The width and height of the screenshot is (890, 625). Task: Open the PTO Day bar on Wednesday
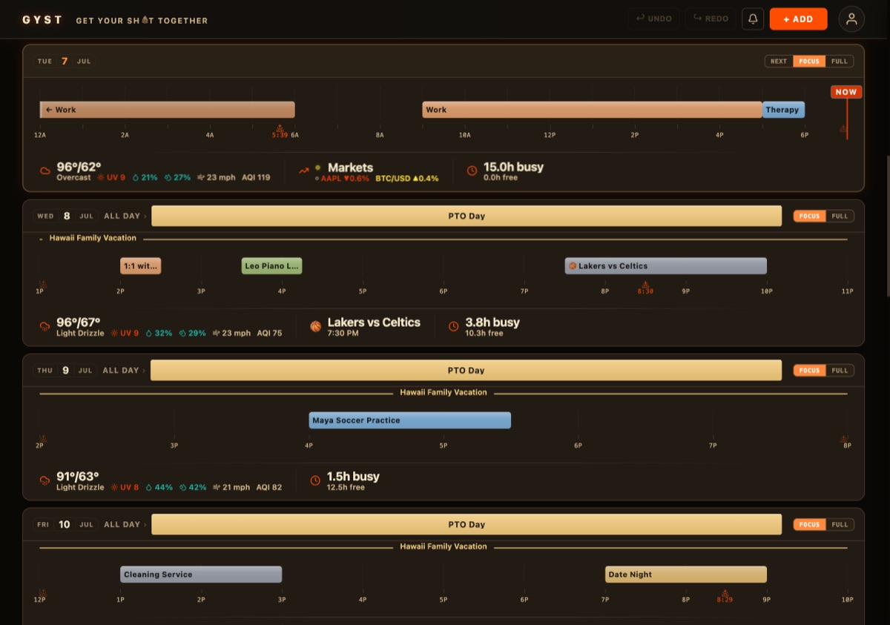point(467,216)
